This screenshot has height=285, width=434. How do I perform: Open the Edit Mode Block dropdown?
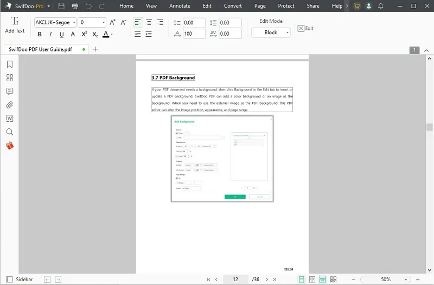click(271, 33)
